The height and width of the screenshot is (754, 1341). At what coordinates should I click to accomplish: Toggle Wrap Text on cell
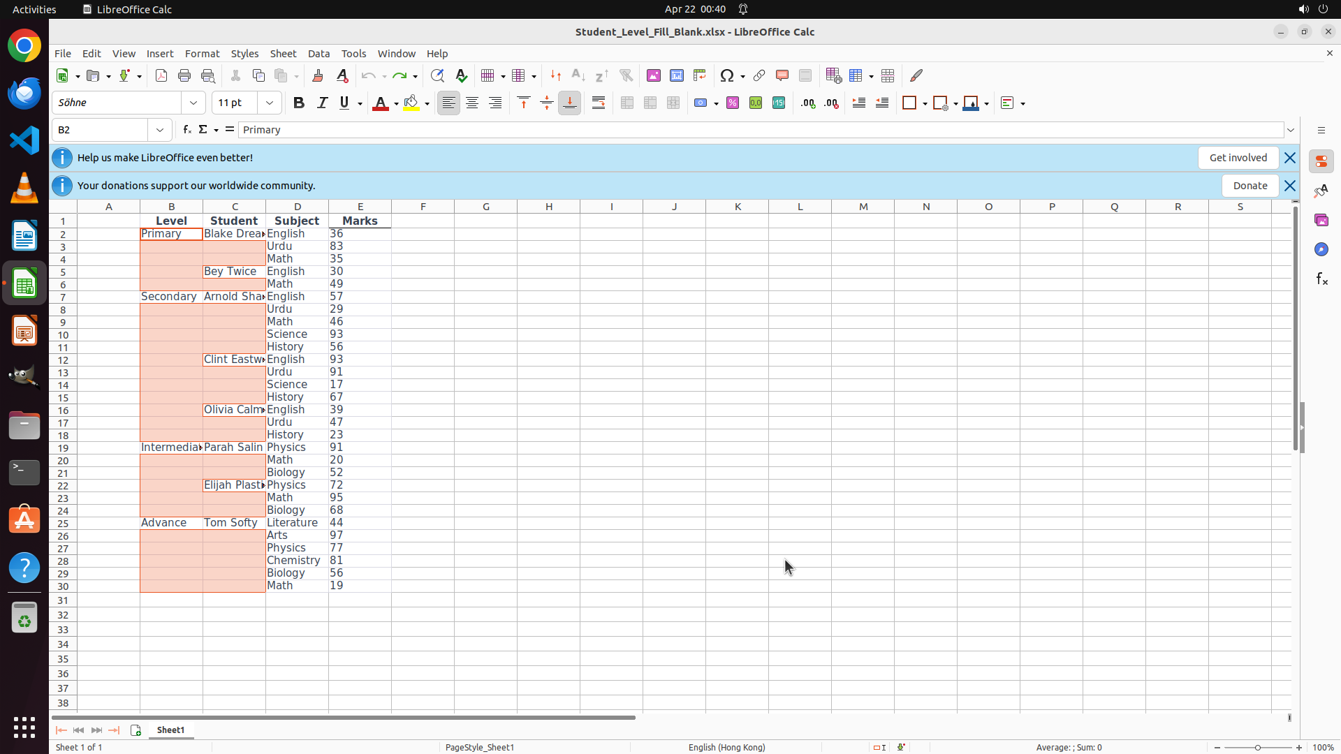pyautogui.click(x=599, y=103)
